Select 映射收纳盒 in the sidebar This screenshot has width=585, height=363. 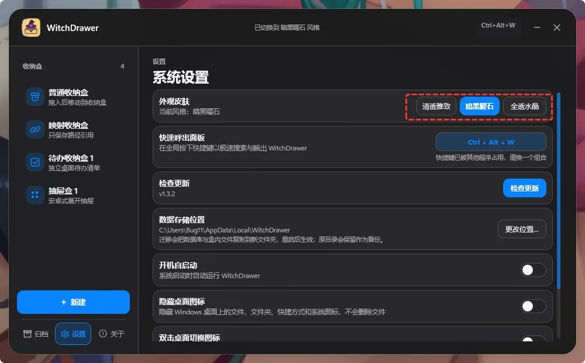74,129
